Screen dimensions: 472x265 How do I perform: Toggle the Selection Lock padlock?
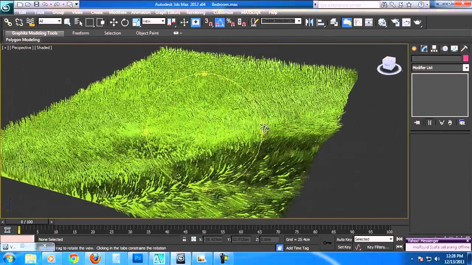pyautogui.click(x=184, y=239)
